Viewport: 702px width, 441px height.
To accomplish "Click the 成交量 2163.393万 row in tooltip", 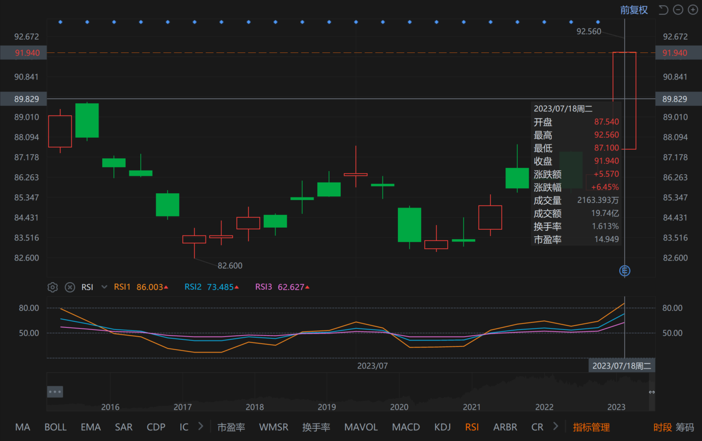I will pos(576,201).
